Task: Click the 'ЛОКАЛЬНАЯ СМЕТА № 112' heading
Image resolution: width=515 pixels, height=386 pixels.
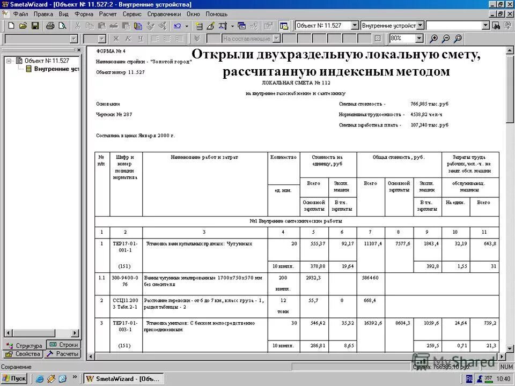Action: [296, 83]
